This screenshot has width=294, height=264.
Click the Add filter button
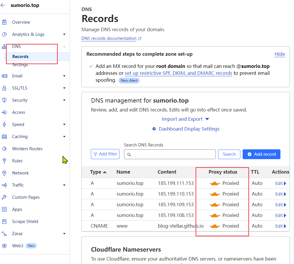105,154
